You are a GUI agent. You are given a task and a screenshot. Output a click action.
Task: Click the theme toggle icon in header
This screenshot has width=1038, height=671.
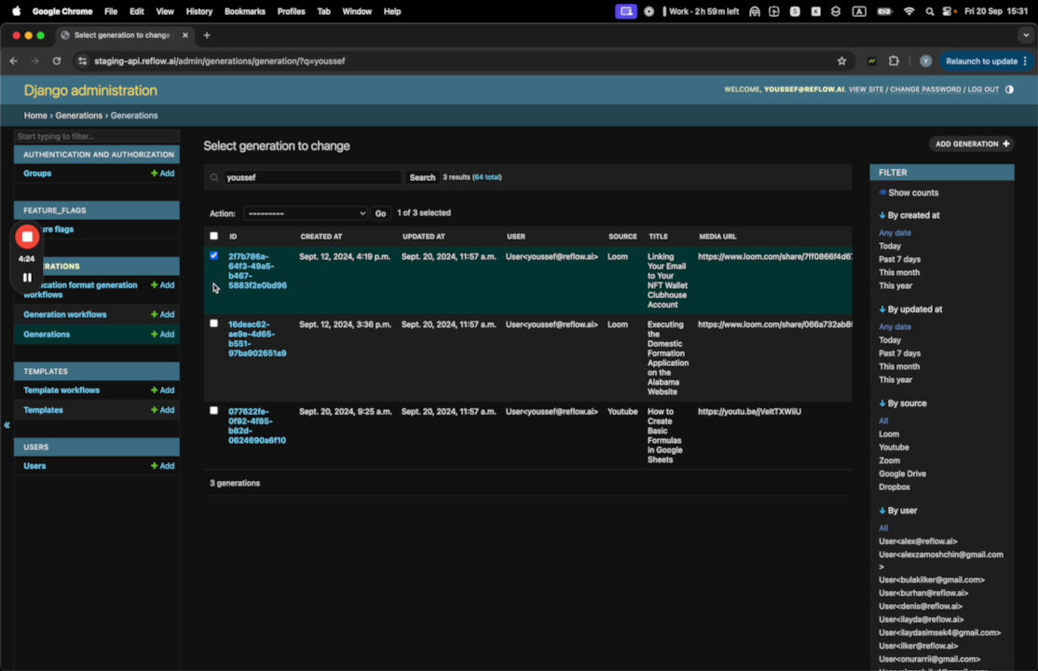pyautogui.click(x=1009, y=89)
